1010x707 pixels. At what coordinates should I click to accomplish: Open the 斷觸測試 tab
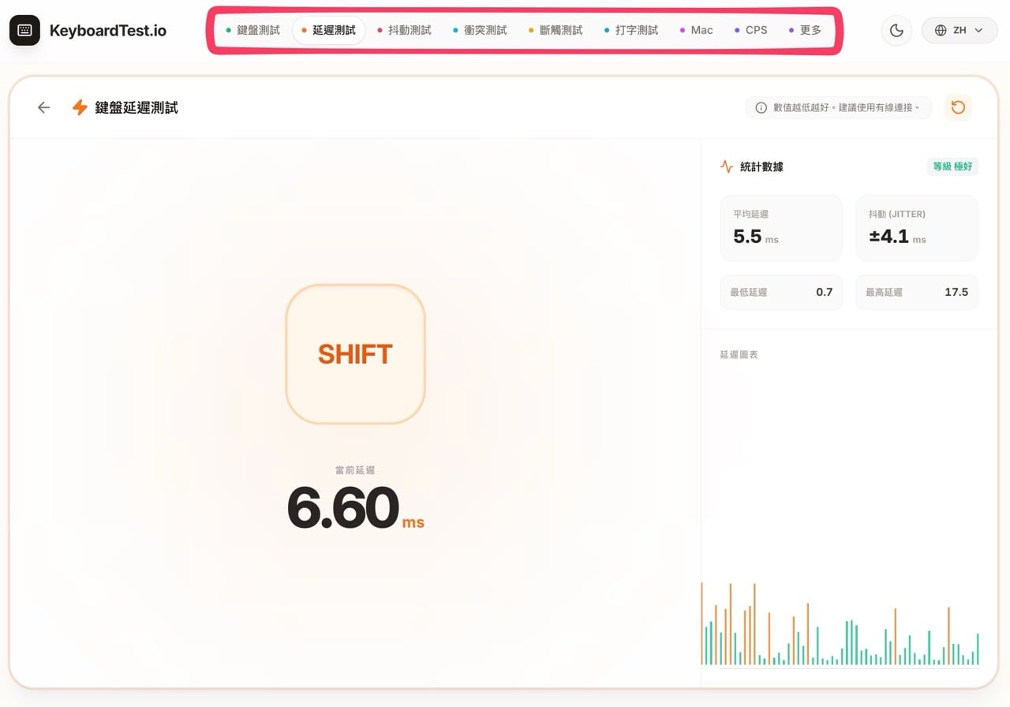(x=555, y=30)
